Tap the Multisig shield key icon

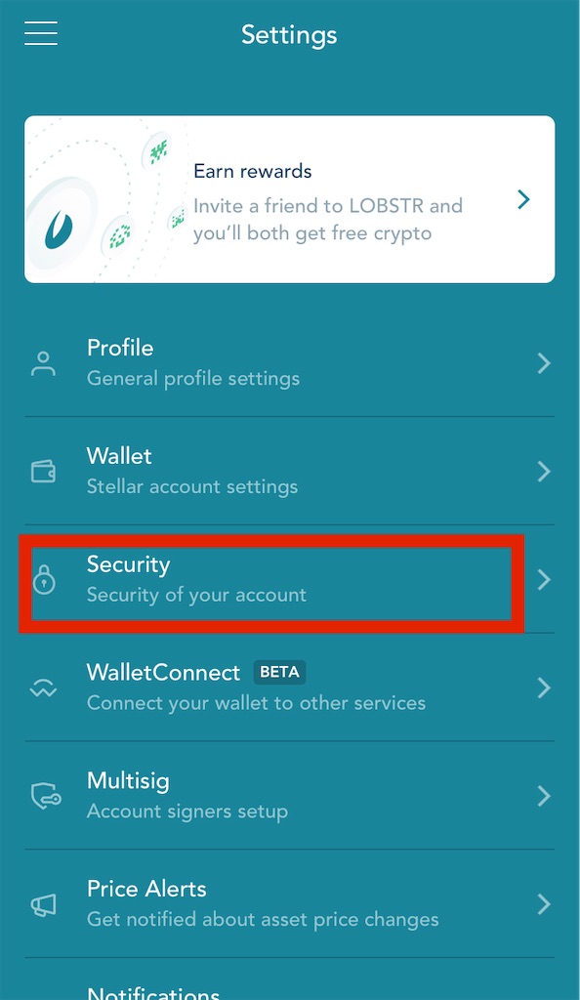pyautogui.click(x=46, y=797)
